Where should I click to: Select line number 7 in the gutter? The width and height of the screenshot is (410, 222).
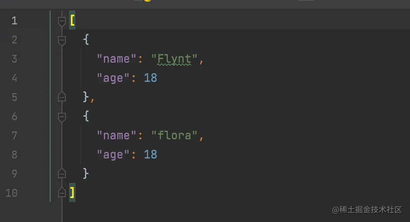pos(14,135)
